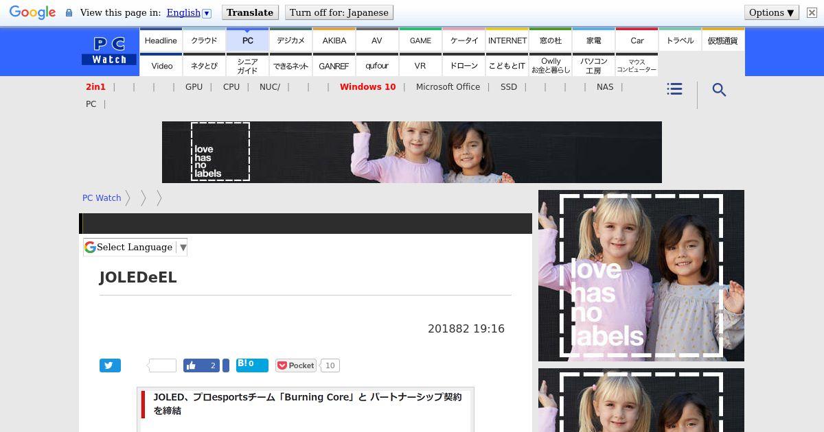824x432 pixels.
Task: Open the GANREF tab
Action: point(334,65)
